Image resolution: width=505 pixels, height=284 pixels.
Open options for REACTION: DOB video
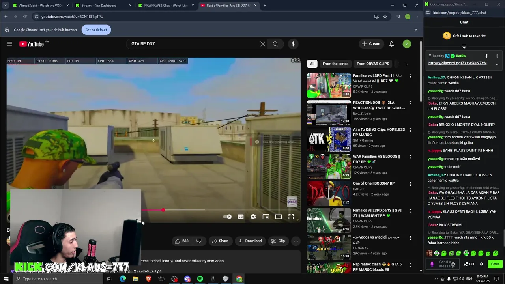(x=410, y=103)
